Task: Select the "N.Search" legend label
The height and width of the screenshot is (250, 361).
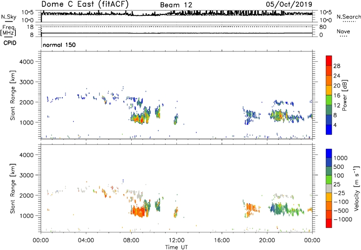Action: click(348, 17)
